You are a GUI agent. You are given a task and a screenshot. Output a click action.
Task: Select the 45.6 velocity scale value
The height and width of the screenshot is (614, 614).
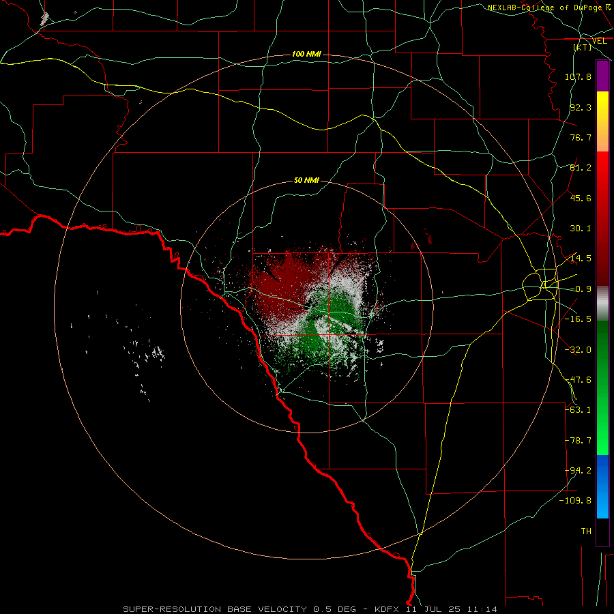pos(581,198)
